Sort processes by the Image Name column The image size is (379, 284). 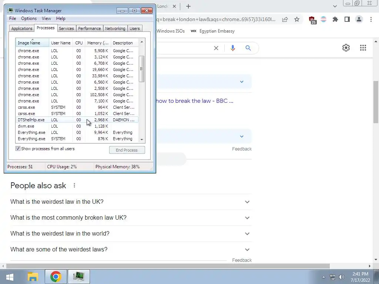[x=33, y=43]
